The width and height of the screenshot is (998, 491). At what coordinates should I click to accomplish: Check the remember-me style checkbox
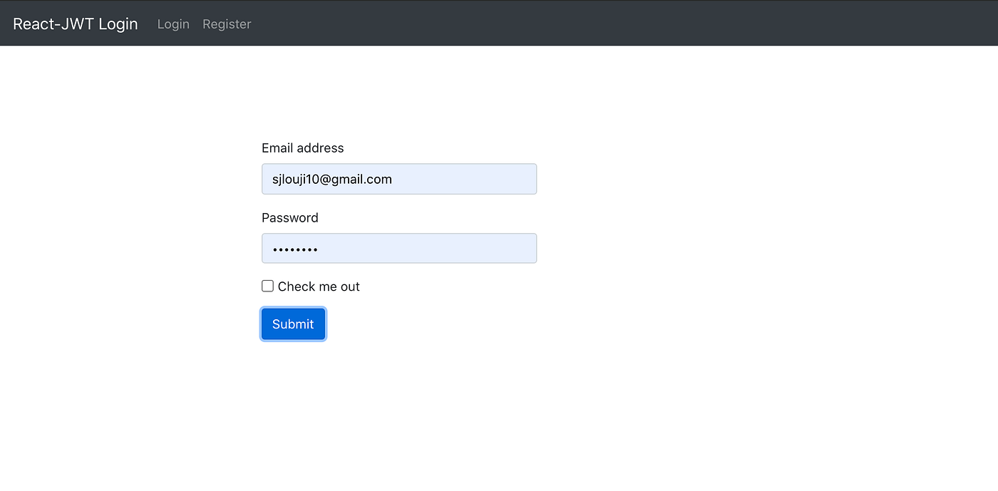[x=267, y=285]
